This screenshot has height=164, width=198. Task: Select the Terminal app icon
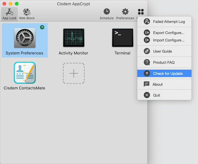(x=122, y=38)
